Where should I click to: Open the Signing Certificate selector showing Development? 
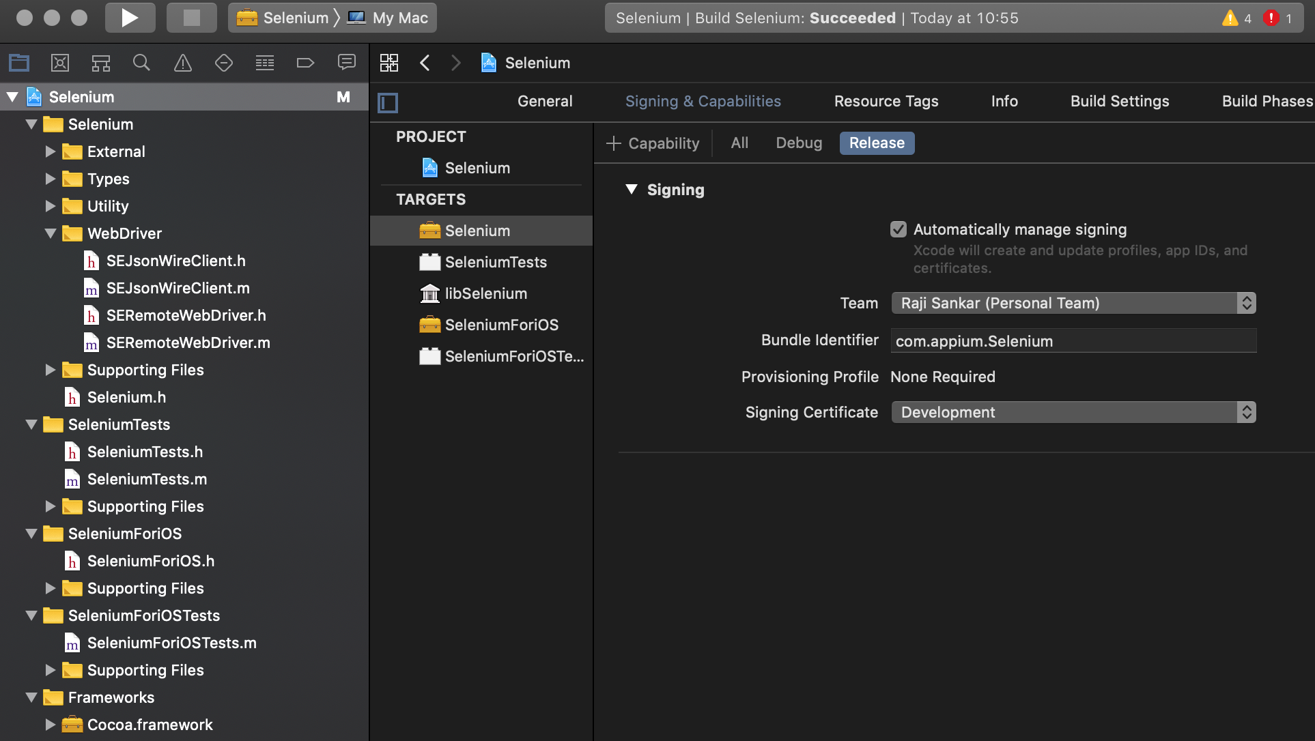pos(1073,412)
